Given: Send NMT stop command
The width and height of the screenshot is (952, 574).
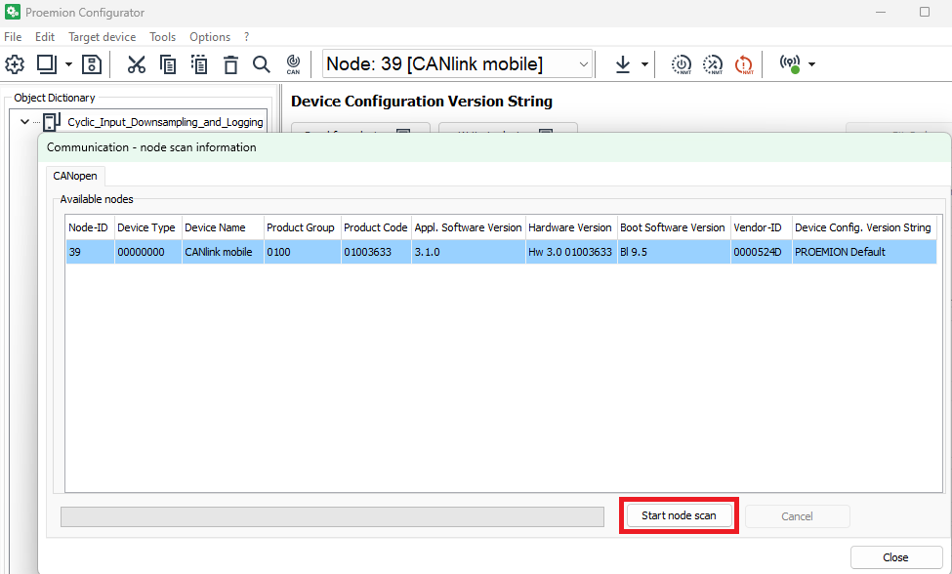Looking at the screenshot, I should 712,64.
